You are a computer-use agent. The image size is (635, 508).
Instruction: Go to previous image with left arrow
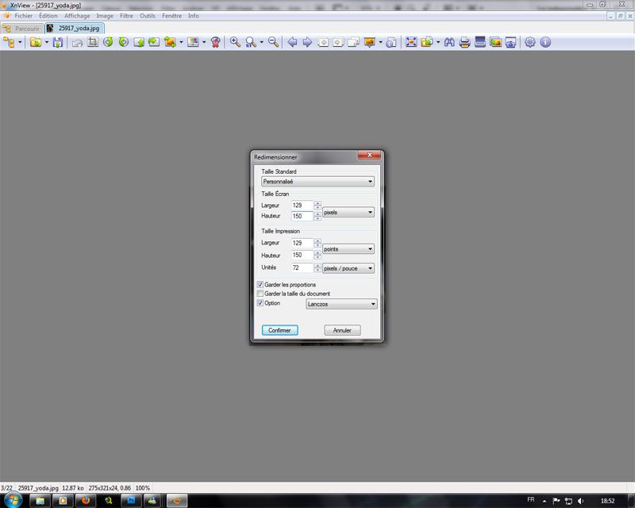point(292,42)
